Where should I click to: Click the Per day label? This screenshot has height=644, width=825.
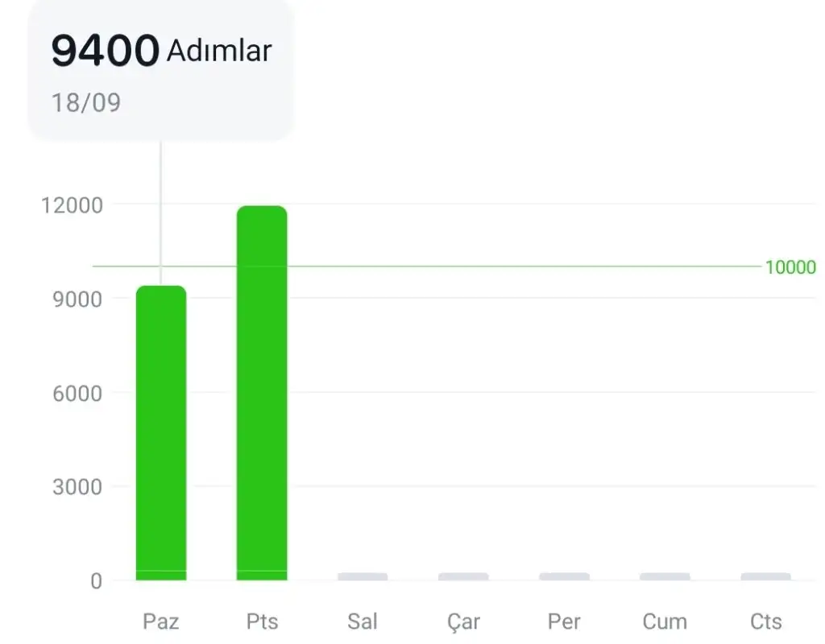click(564, 621)
